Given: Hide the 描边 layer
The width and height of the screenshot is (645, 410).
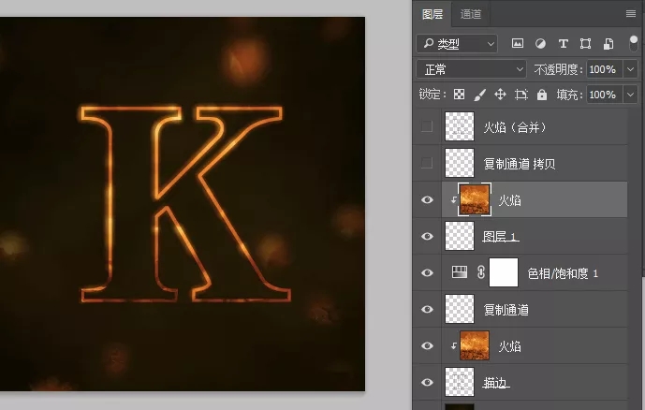Looking at the screenshot, I should (427, 383).
